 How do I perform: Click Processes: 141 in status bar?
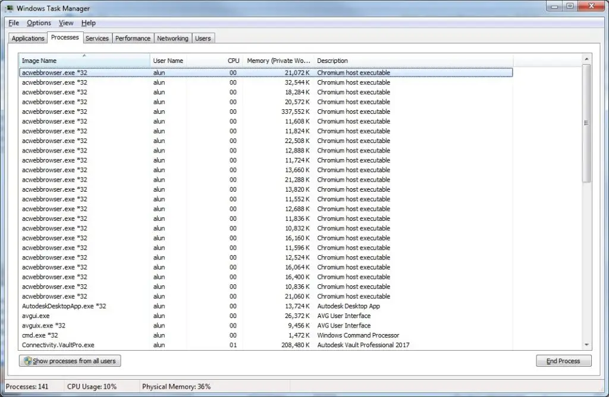click(x=27, y=386)
